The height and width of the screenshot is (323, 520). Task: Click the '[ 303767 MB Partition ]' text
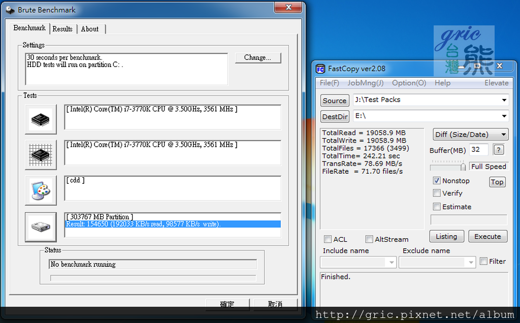point(100,217)
